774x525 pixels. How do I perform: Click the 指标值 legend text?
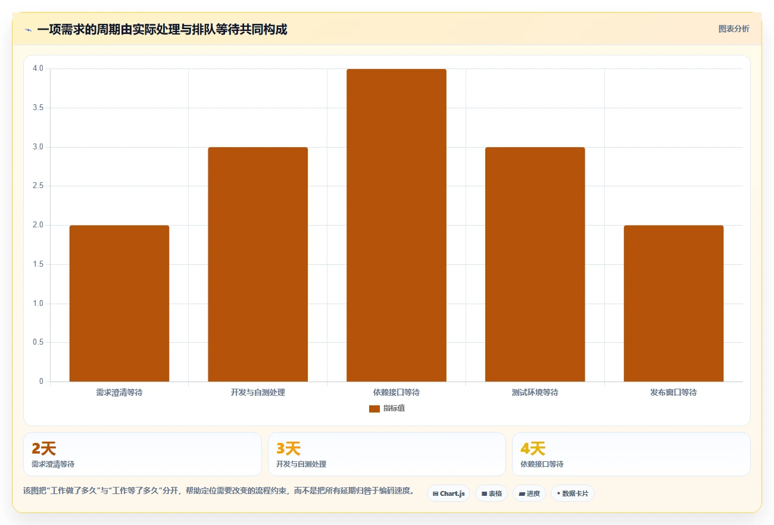click(394, 408)
